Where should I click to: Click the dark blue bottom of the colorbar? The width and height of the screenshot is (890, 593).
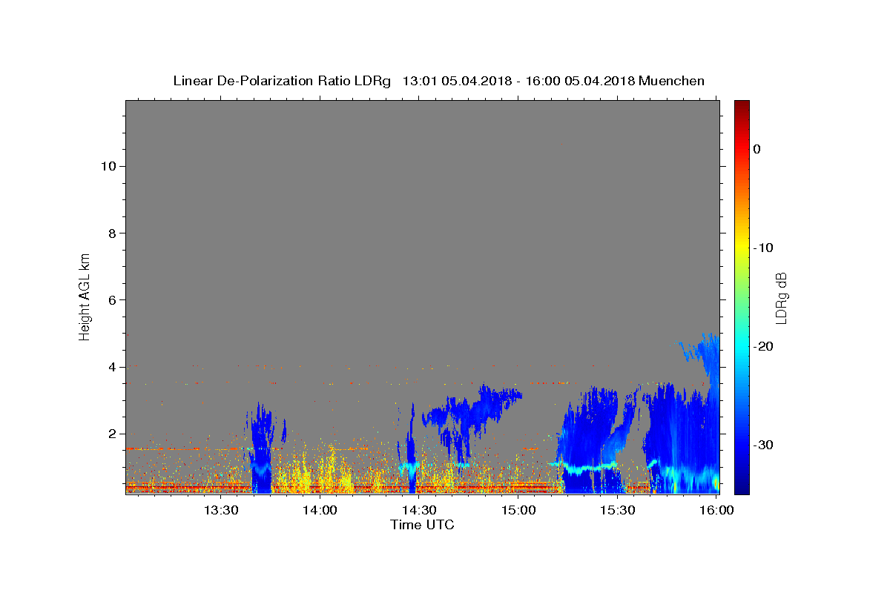(742, 489)
